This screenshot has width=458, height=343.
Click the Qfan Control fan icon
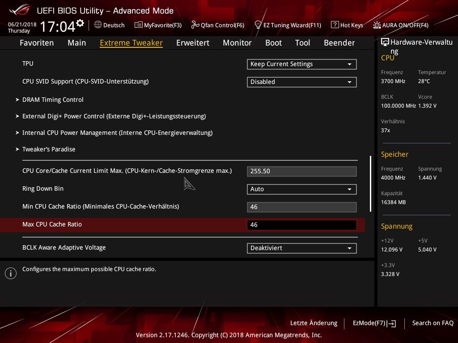195,25
